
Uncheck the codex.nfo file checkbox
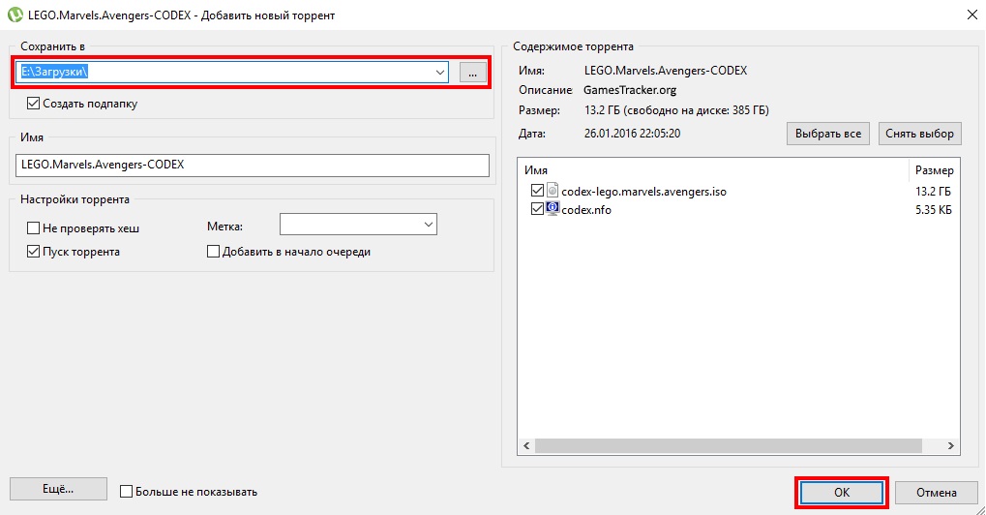(537, 209)
